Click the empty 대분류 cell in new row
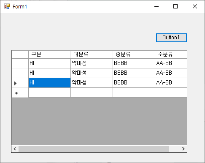The image size is (205, 163). [x=92, y=92]
